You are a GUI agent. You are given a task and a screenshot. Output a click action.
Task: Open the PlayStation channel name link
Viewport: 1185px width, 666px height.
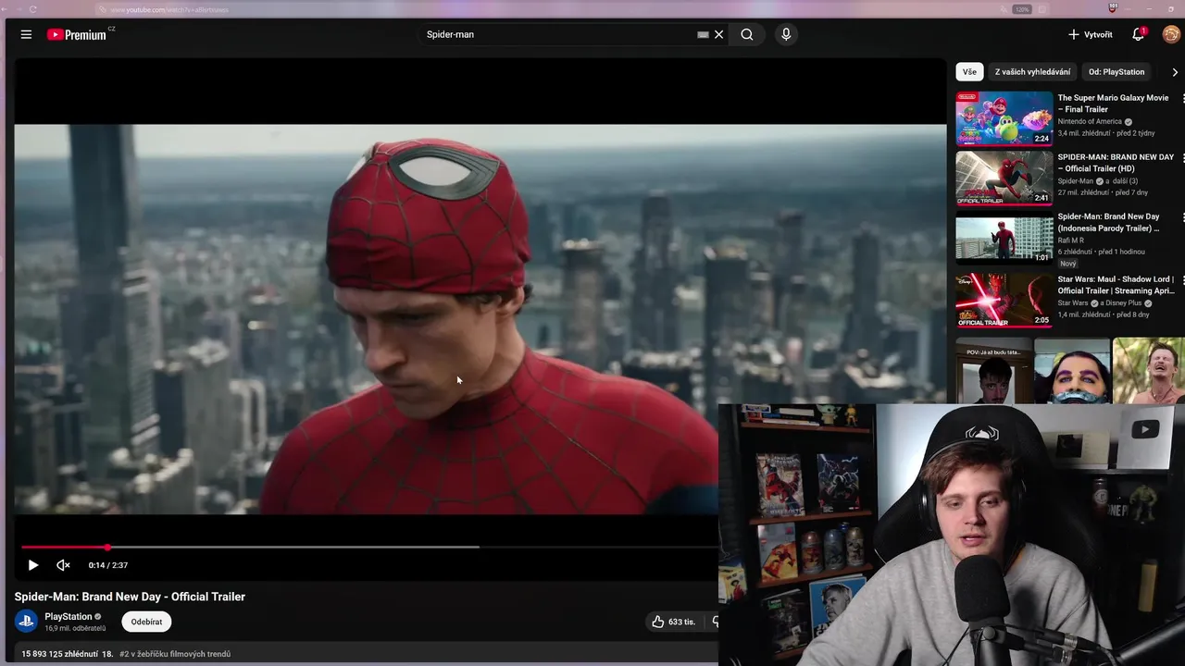[69, 616]
